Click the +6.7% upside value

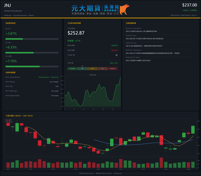[x=77, y=41]
